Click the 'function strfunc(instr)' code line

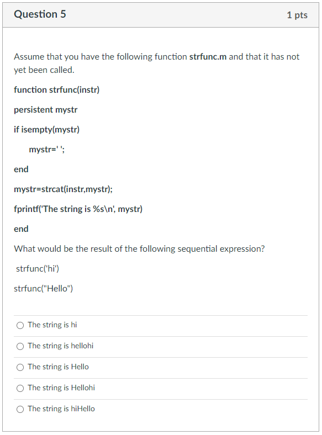click(x=57, y=90)
